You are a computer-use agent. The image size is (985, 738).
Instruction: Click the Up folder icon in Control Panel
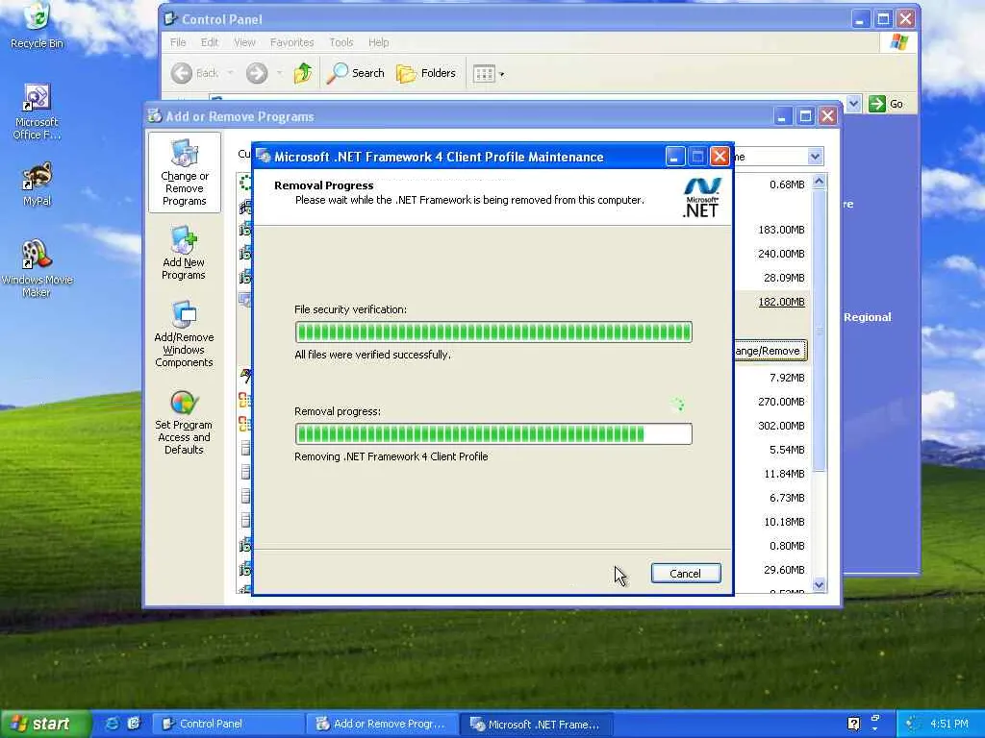tap(303, 73)
